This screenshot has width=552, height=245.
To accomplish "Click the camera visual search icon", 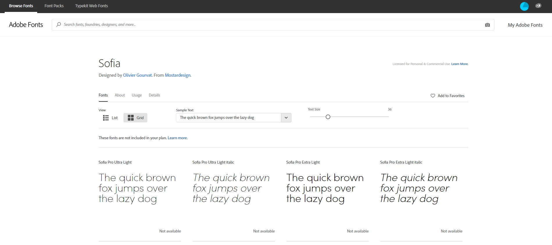I will coord(488,25).
